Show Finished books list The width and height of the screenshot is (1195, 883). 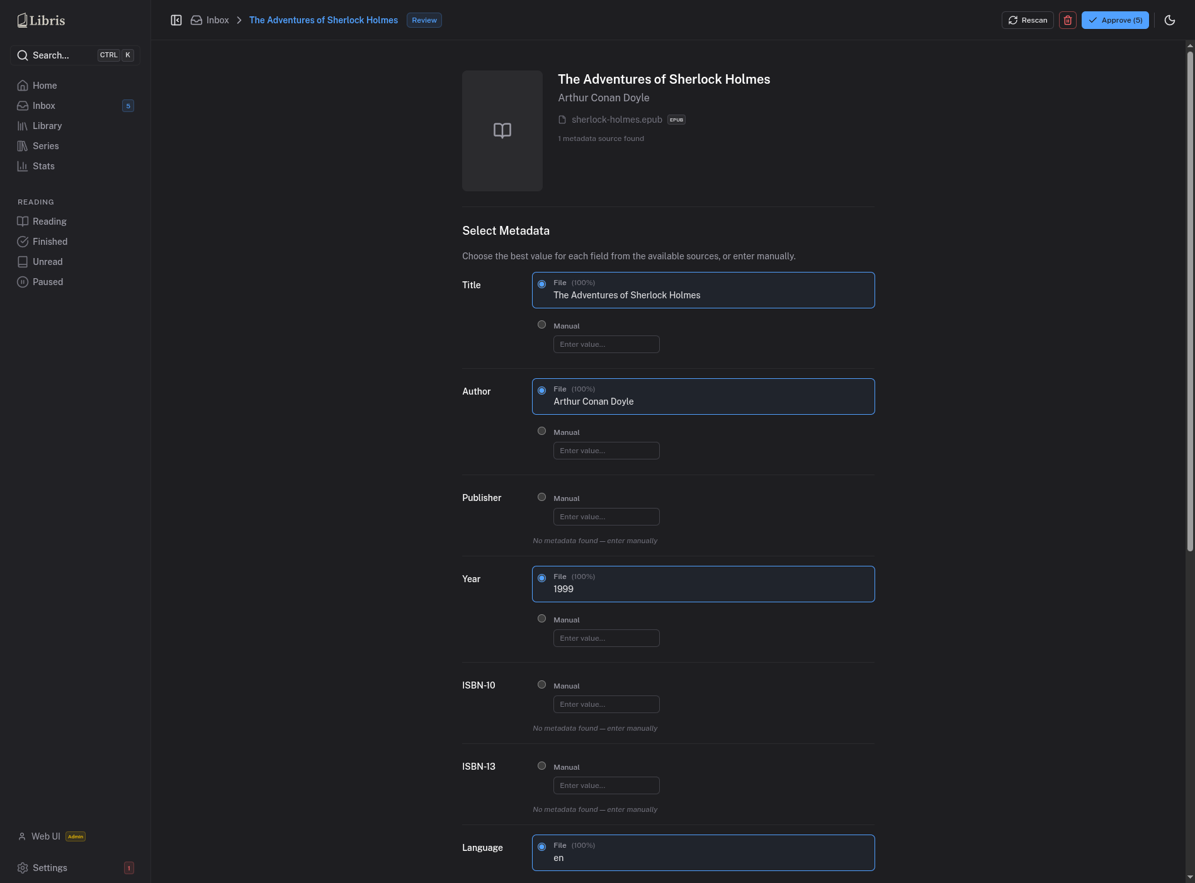pyautogui.click(x=75, y=242)
